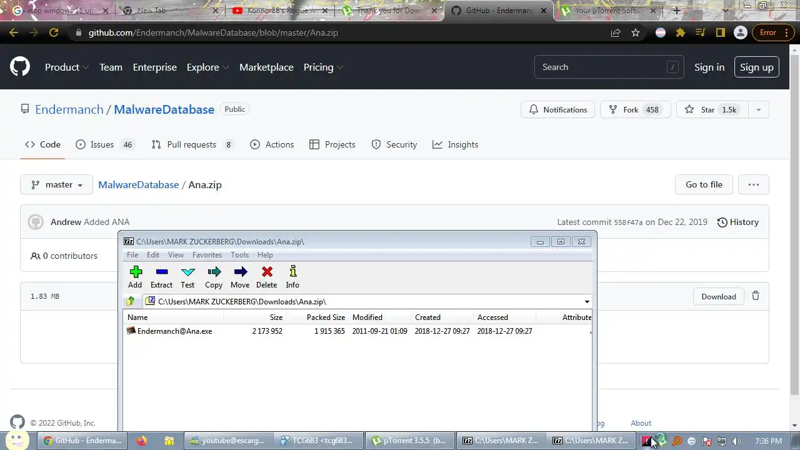Image resolution: width=800 pixels, height=450 pixels.
Task: Reload the GitHub page
Action: [x=54, y=32]
